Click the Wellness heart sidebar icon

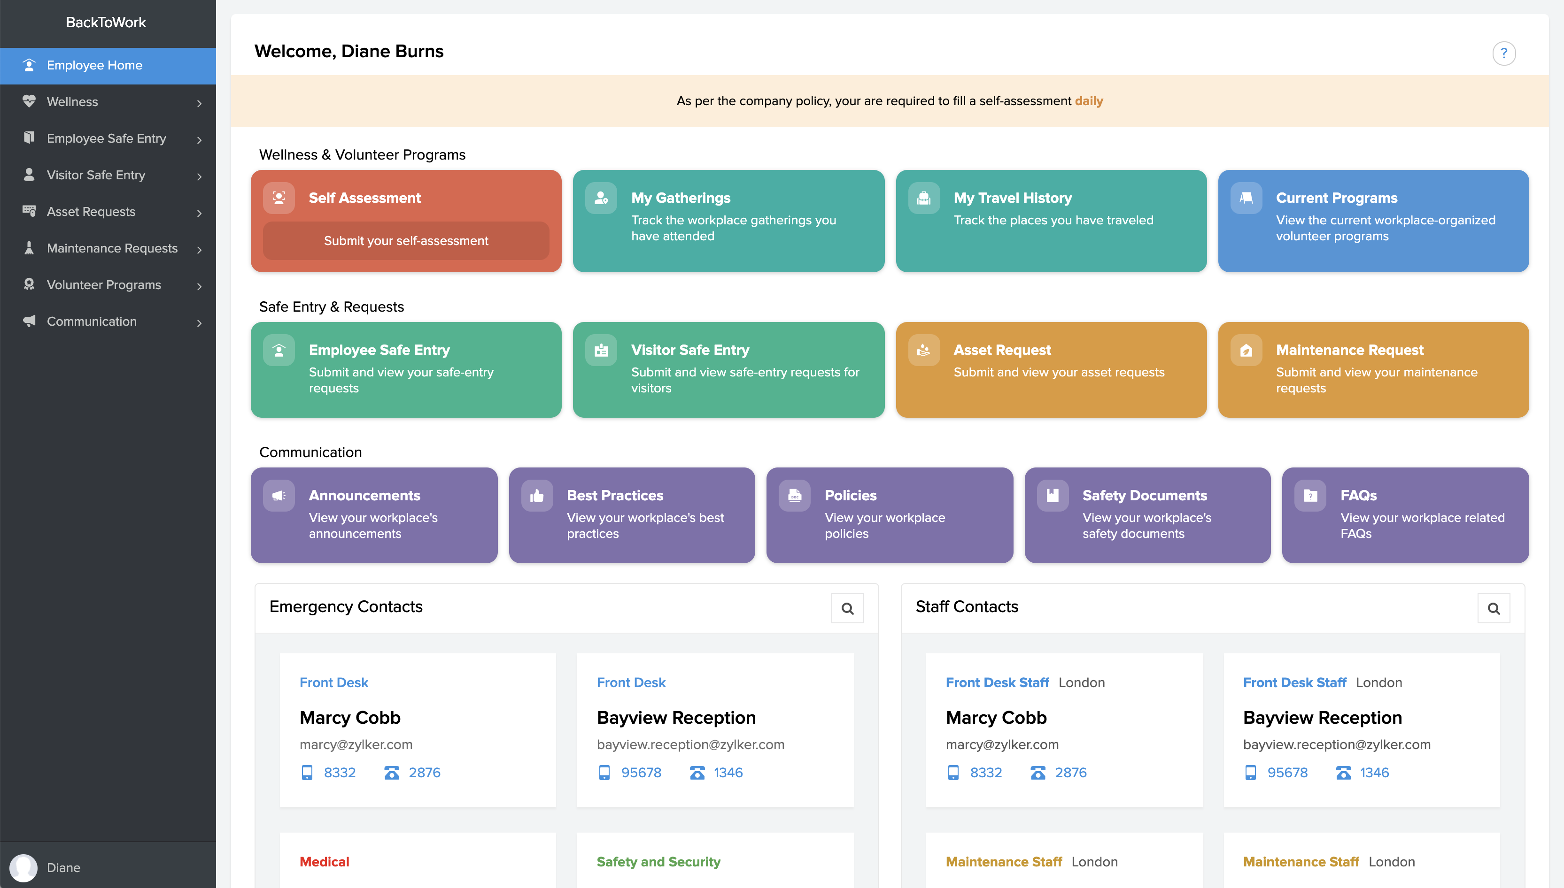tap(29, 101)
